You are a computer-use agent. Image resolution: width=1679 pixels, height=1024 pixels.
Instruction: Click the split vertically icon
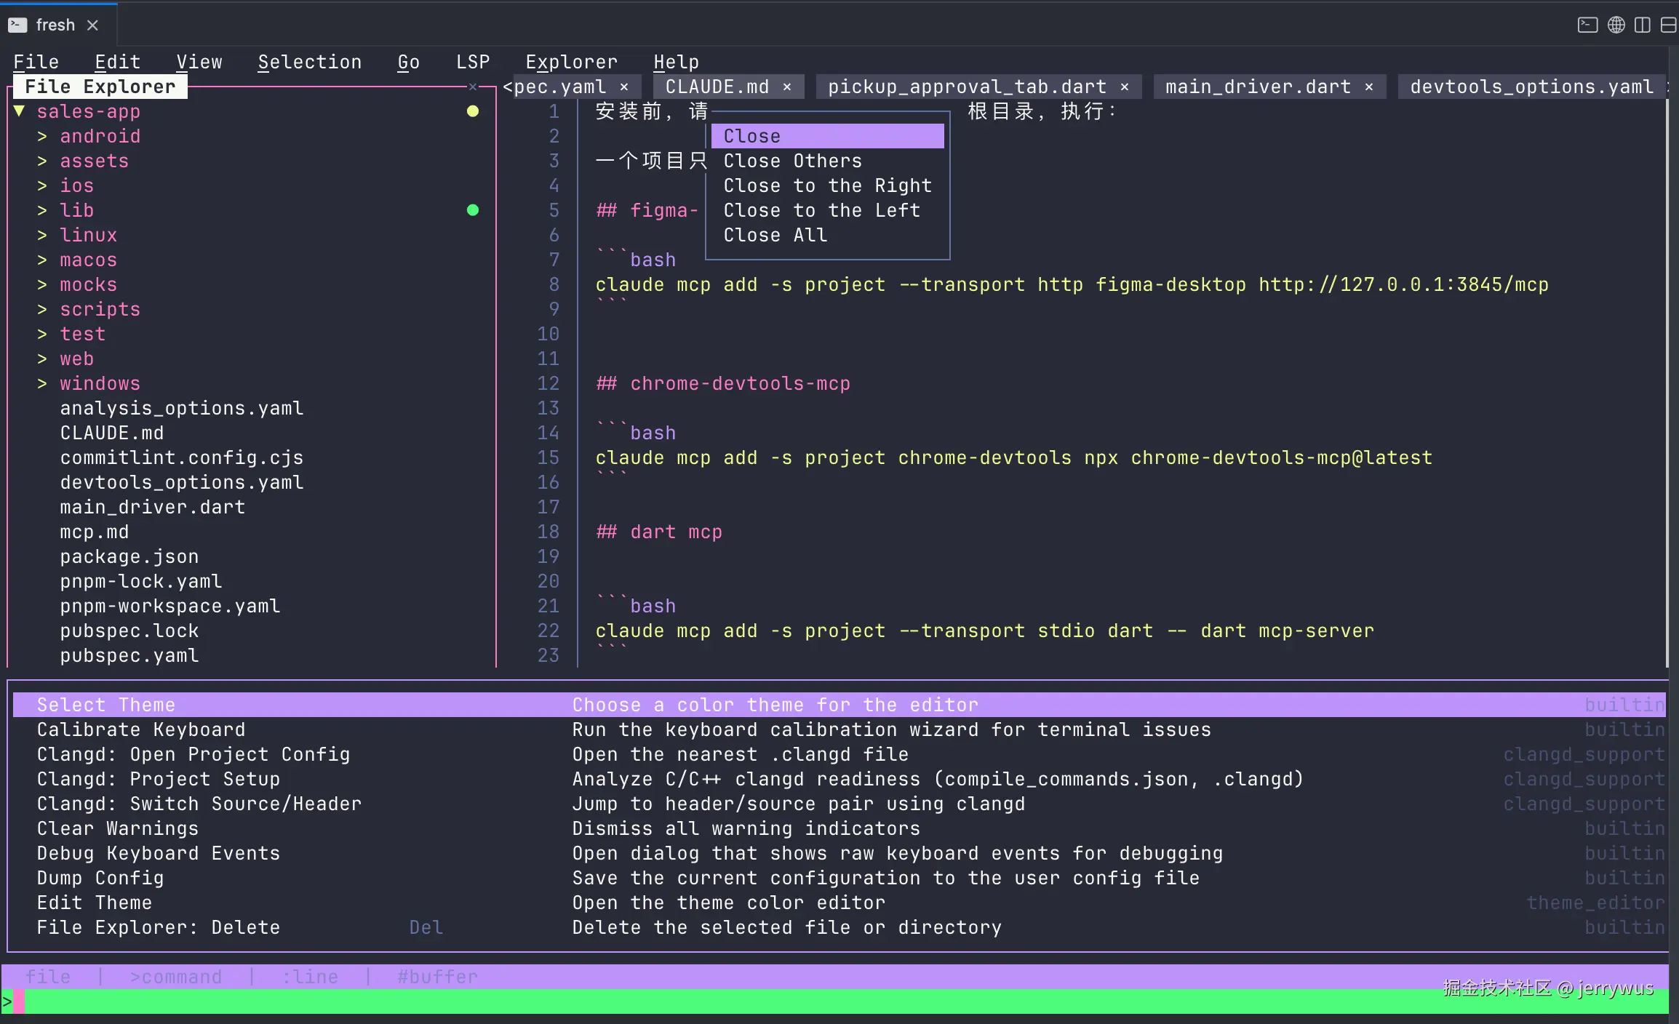tap(1642, 25)
